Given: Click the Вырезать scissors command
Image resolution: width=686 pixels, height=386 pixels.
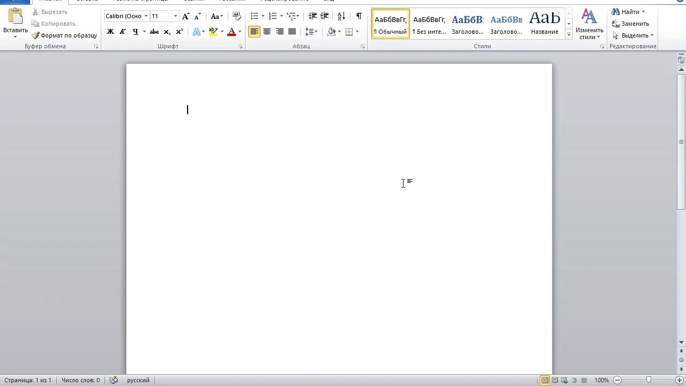Looking at the screenshot, I should 49,12.
